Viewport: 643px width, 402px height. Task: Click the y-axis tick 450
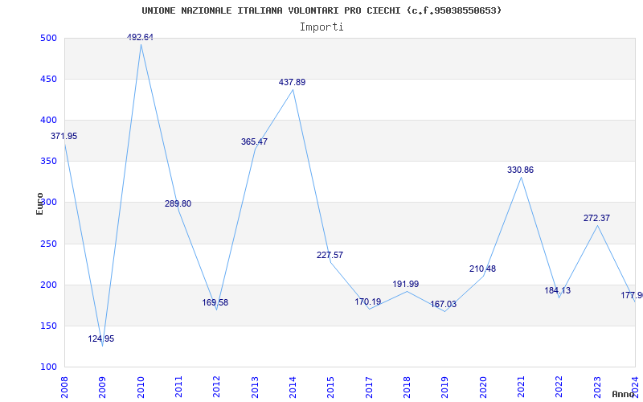pyautogui.click(x=47, y=79)
